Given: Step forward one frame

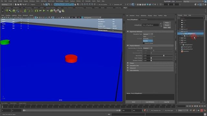Looking at the screenshot, I should click(x=202, y=106).
